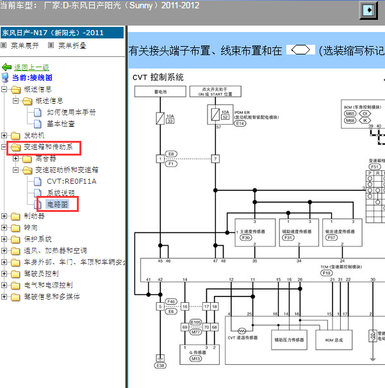Image resolution: width=385 pixels, height=388 pixels.
Task: Click the 变速驱动桥和变速箱 tree label
Action: [x=67, y=170]
